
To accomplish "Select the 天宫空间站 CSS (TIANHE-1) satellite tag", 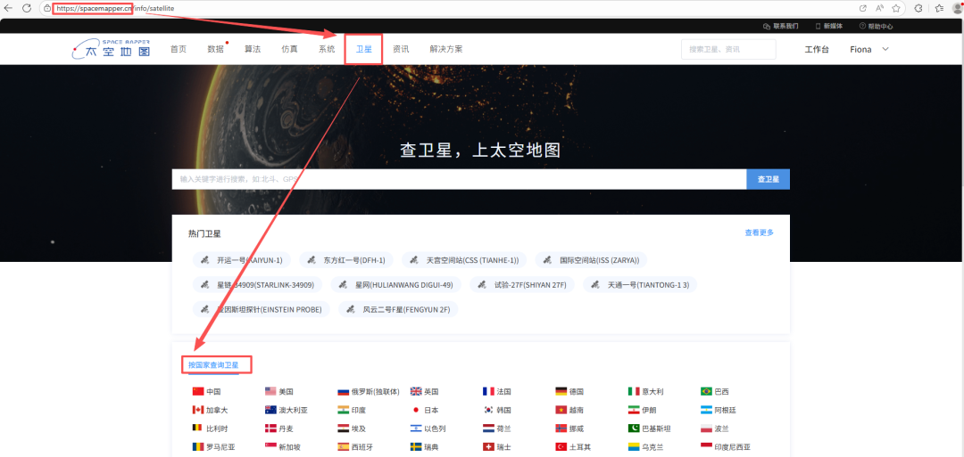I will click(463, 260).
